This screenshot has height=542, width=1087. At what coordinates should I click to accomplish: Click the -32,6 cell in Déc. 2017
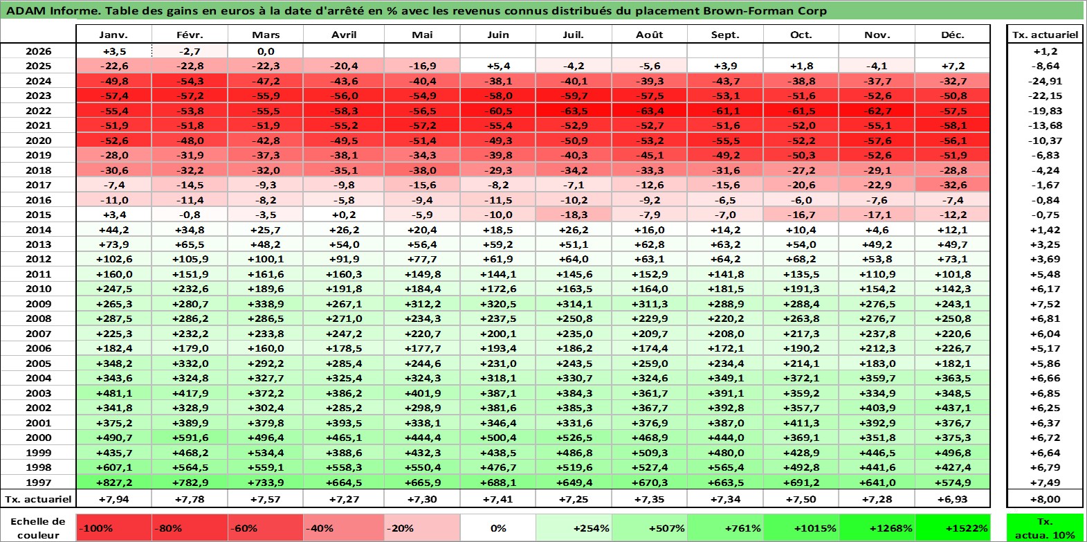[953, 185]
